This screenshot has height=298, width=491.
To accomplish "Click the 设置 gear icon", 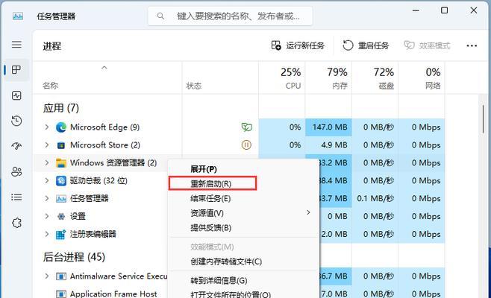I will pos(60,216).
